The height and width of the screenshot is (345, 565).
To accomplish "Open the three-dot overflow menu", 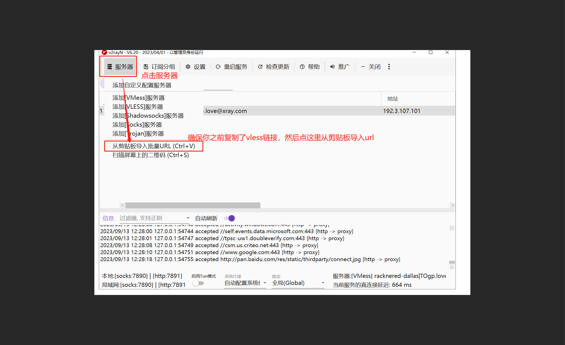I will [389, 67].
